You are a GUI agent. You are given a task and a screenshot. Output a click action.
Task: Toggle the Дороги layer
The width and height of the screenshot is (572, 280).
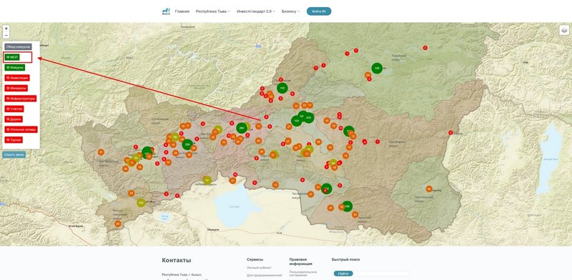pyautogui.click(x=14, y=119)
